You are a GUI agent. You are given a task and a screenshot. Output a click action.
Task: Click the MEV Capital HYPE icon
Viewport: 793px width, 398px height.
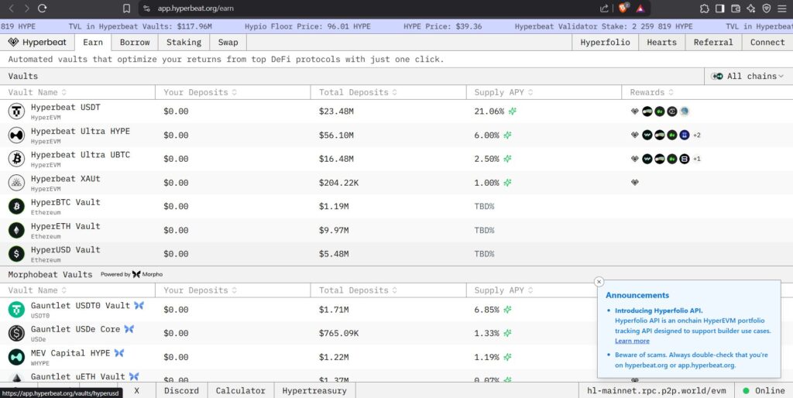pos(16,357)
